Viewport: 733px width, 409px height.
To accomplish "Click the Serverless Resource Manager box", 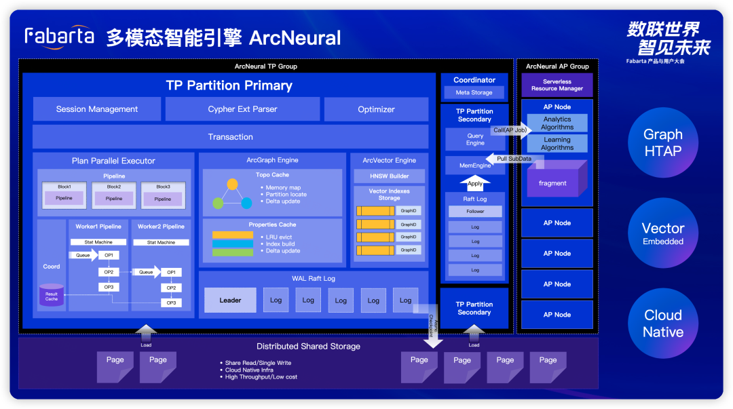I will coord(557,85).
